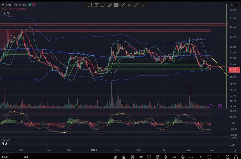Select the trend line tool
The height and width of the screenshot is (159, 241).
[123, 5]
